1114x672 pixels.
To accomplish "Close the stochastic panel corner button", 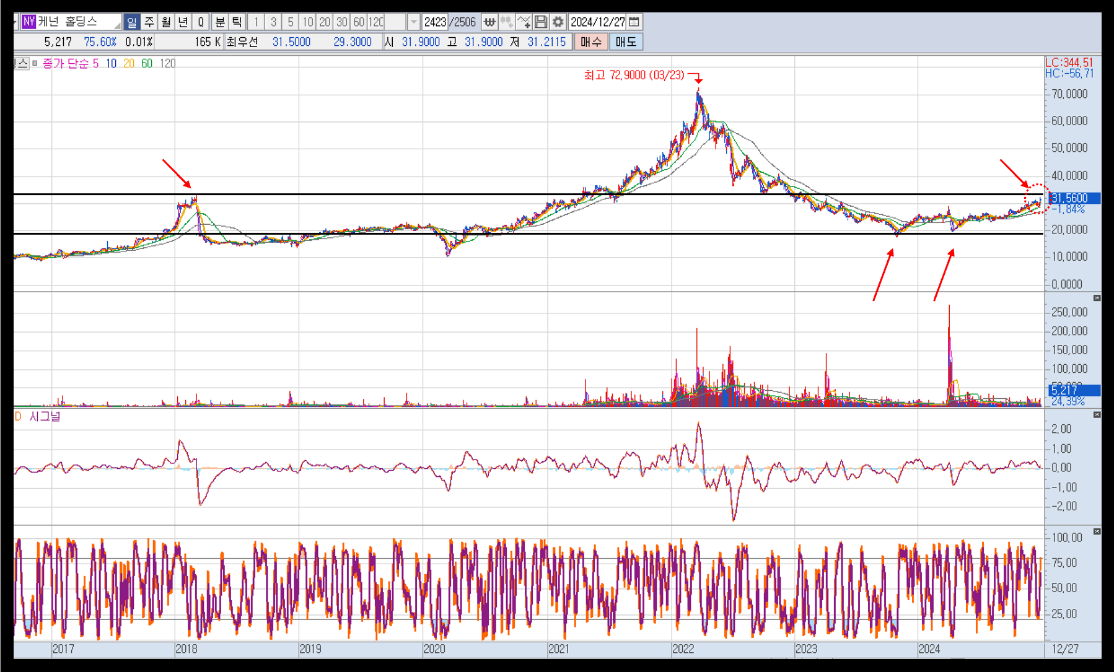I will (x=1097, y=531).
